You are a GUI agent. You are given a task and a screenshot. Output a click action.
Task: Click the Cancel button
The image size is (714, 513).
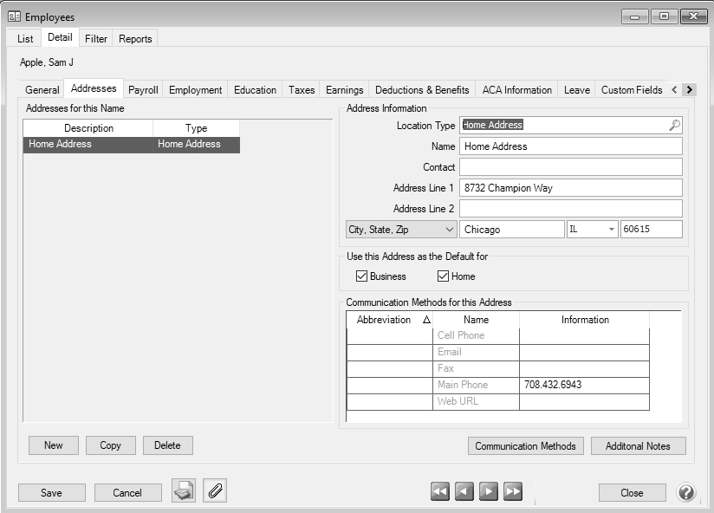(x=127, y=492)
